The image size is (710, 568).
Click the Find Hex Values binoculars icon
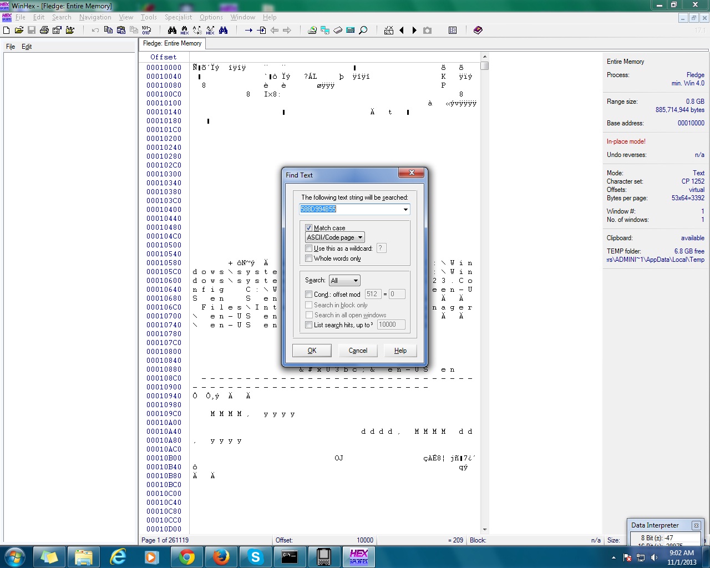(x=185, y=31)
